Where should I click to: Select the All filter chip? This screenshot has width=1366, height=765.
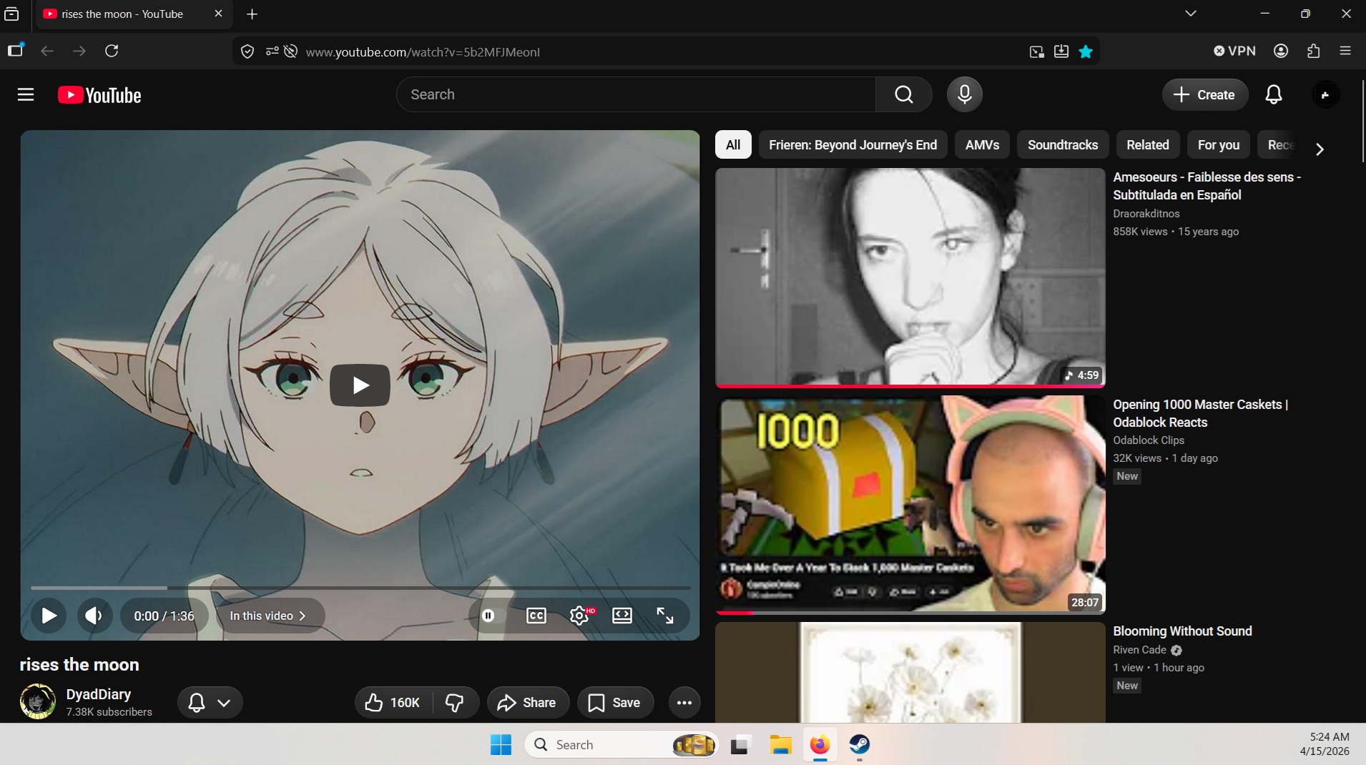point(733,145)
